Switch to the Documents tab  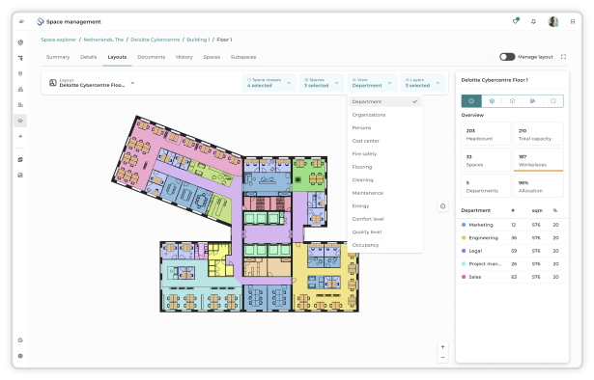151,57
